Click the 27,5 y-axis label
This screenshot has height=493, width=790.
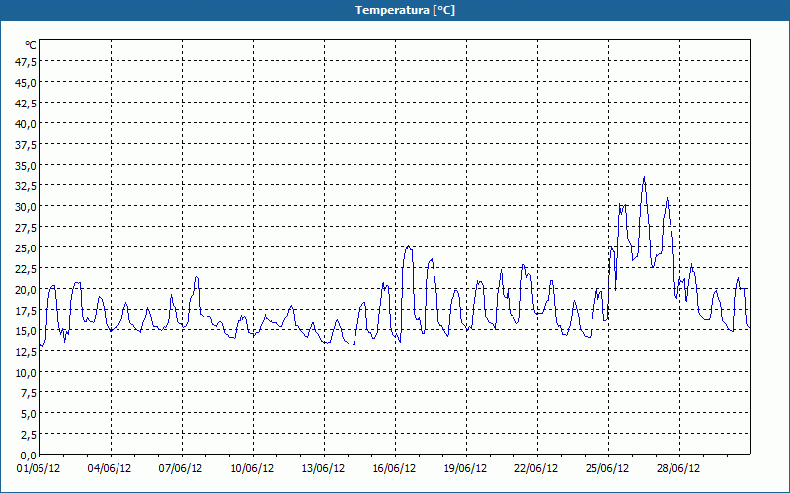pos(26,228)
